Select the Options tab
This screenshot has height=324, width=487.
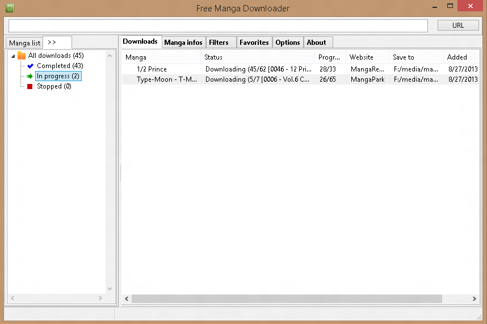(288, 43)
